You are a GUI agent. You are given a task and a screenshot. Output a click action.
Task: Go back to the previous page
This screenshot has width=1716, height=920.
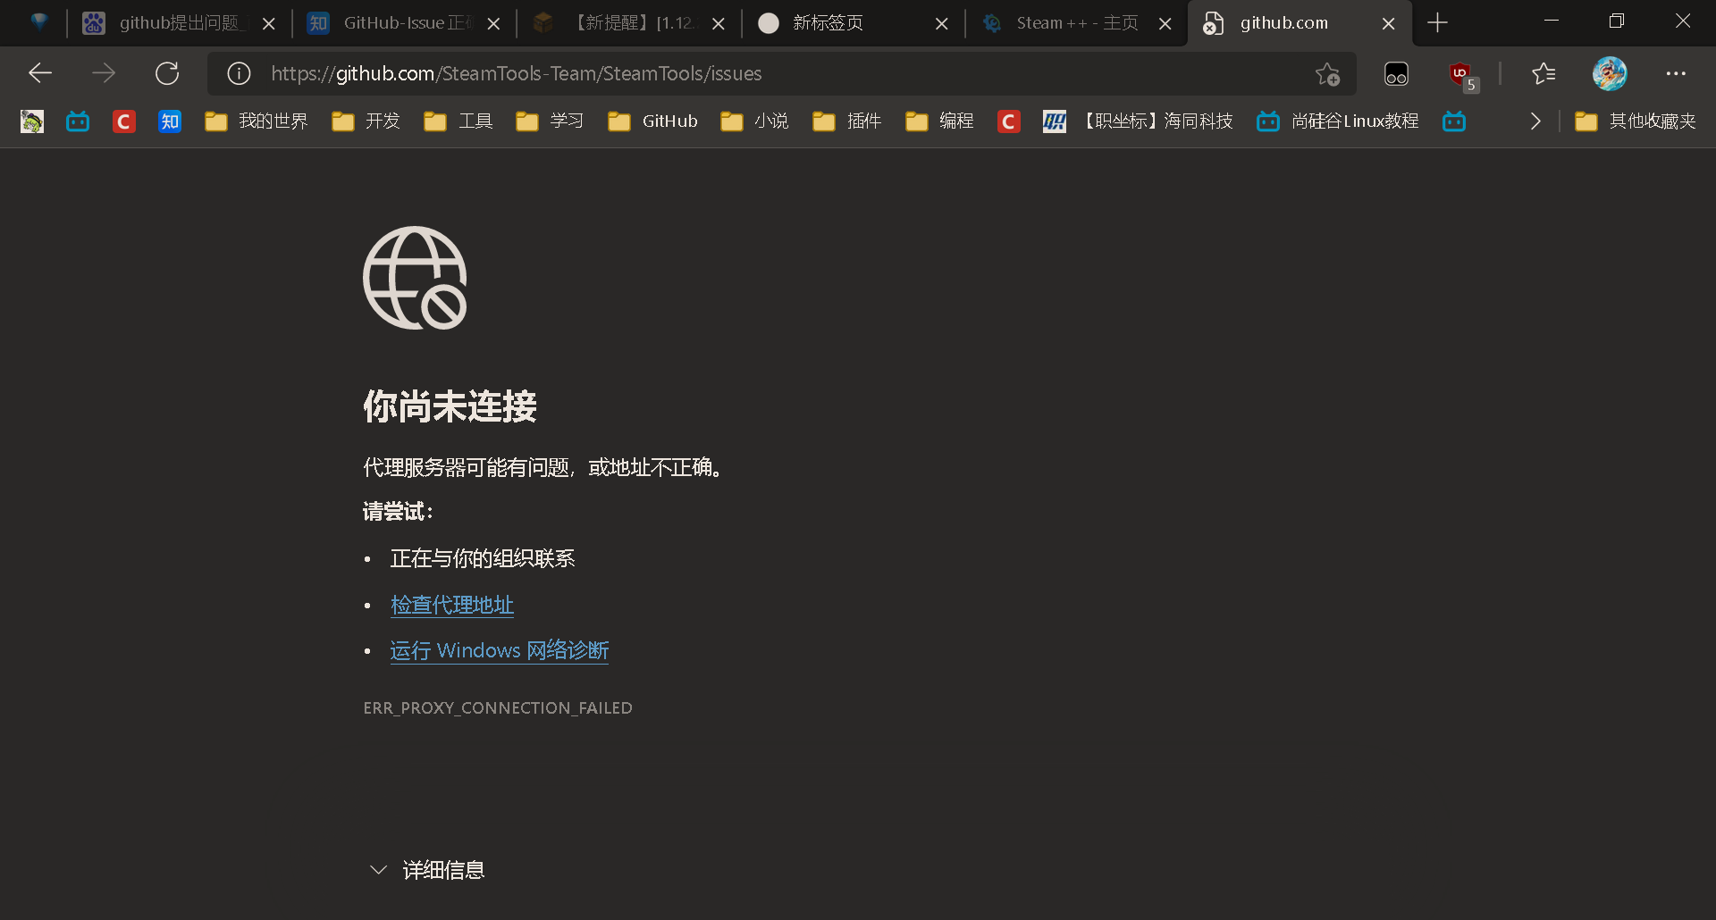(x=40, y=73)
